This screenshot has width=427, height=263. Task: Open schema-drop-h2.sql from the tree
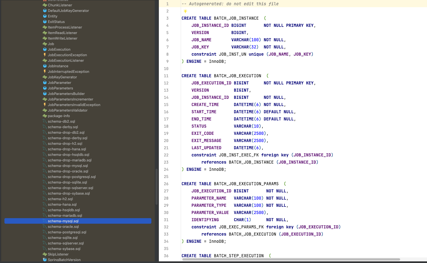point(65,143)
